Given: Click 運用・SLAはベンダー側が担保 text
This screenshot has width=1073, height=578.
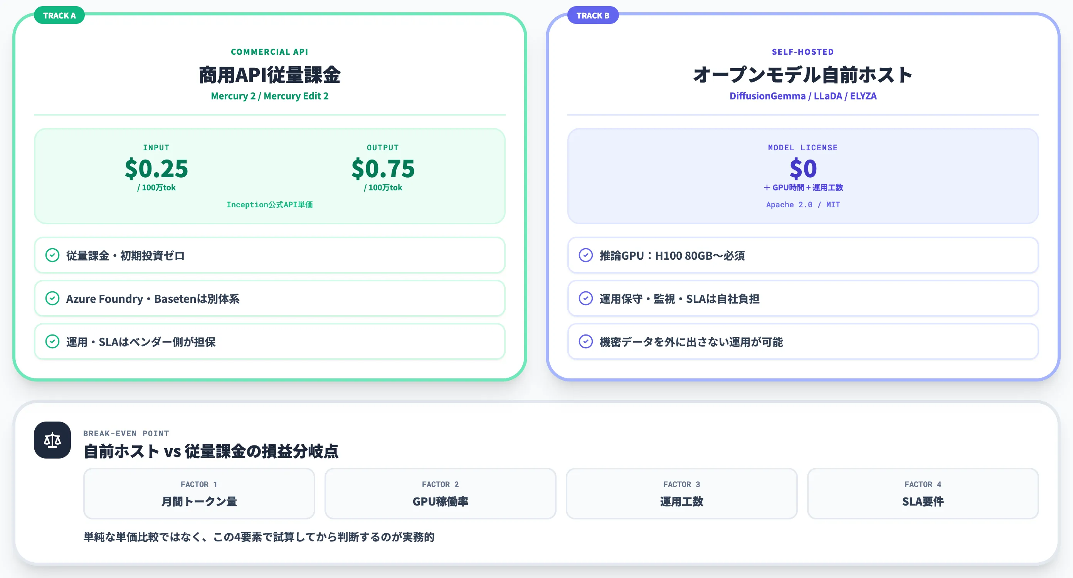Looking at the screenshot, I should (x=141, y=342).
